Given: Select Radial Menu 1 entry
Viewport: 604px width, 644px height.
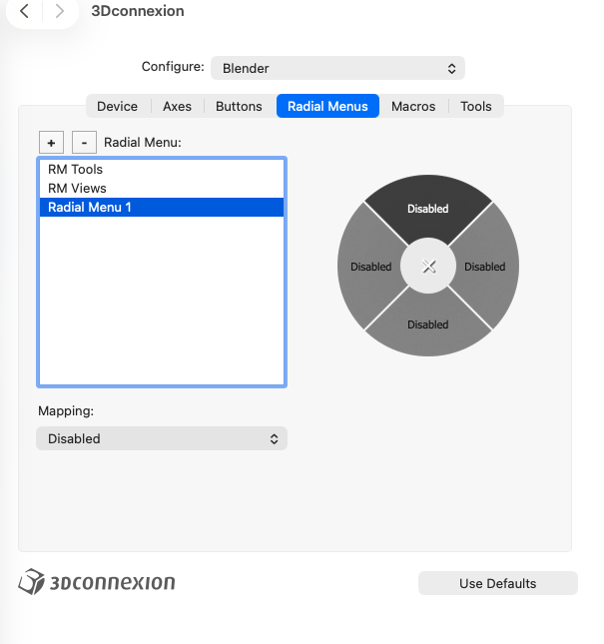Looking at the screenshot, I should point(162,207).
